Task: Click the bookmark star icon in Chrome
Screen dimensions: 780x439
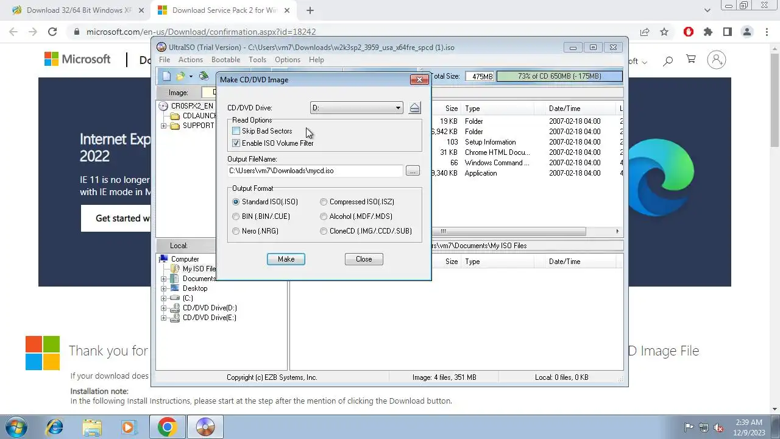Action: pyautogui.click(x=664, y=32)
